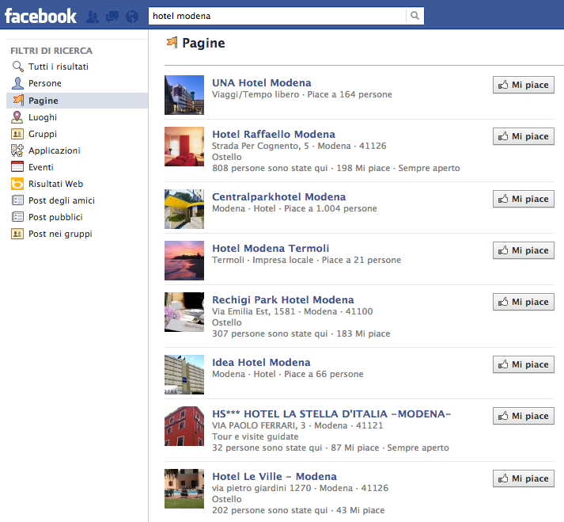This screenshot has width=564, height=522.
Task: Click "via pietro giardini 1270" address text
Action: tap(262, 488)
